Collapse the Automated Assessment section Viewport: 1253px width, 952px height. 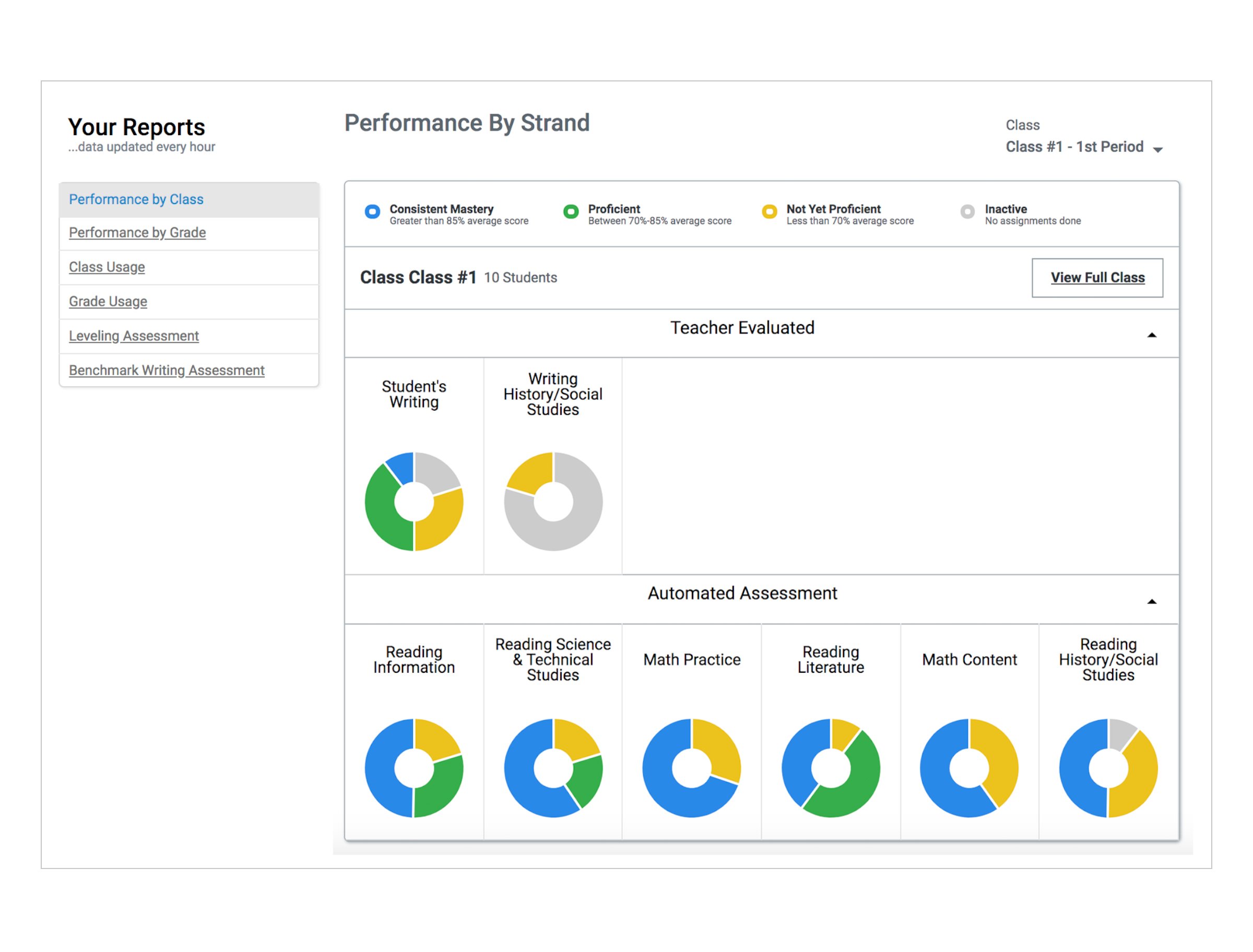tap(1152, 602)
